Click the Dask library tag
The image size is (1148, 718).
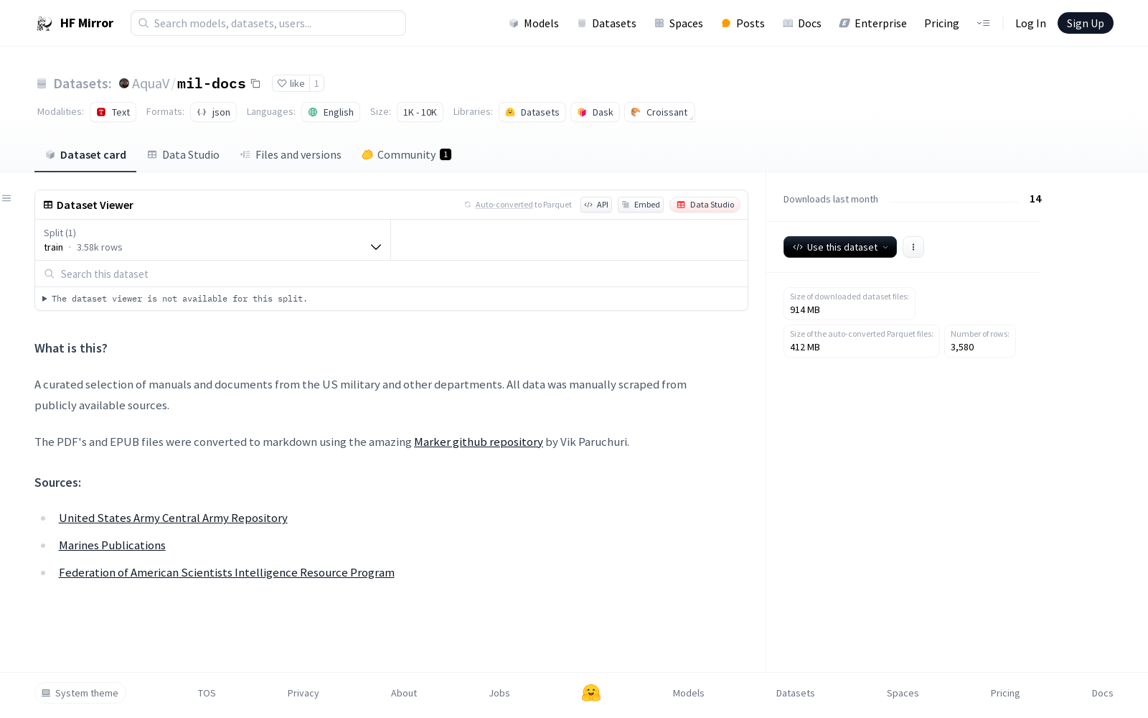(x=595, y=112)
